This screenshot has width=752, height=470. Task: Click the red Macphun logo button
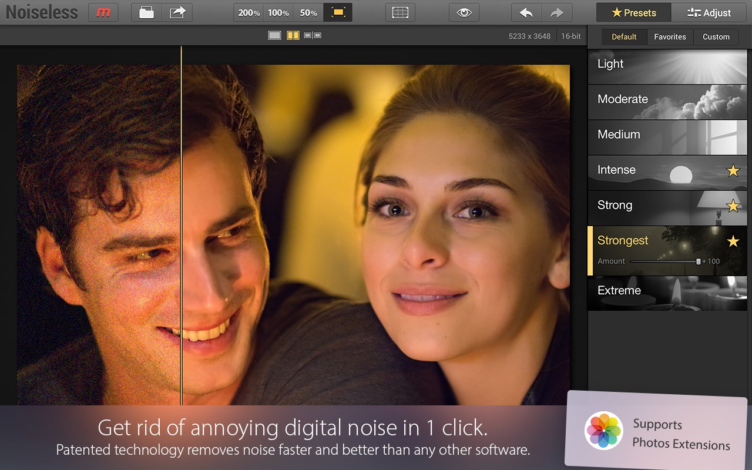[103, 12]
